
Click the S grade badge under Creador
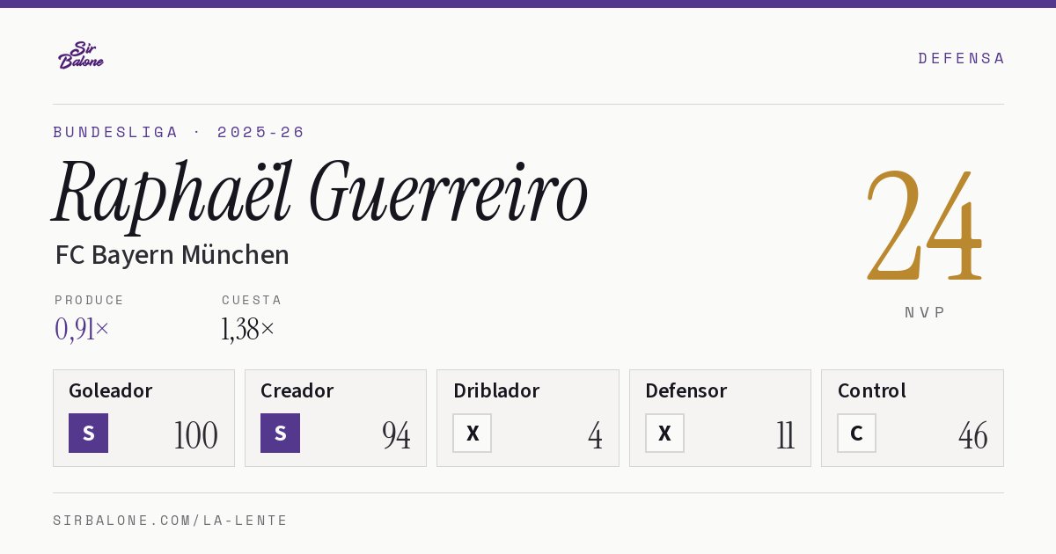280,434
